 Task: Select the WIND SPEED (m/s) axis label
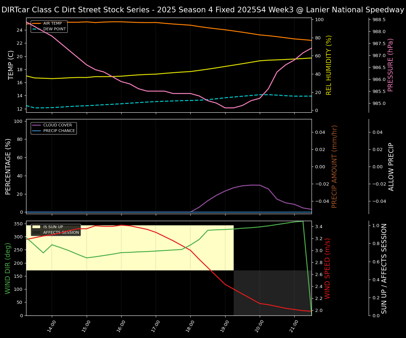point(328,268)
